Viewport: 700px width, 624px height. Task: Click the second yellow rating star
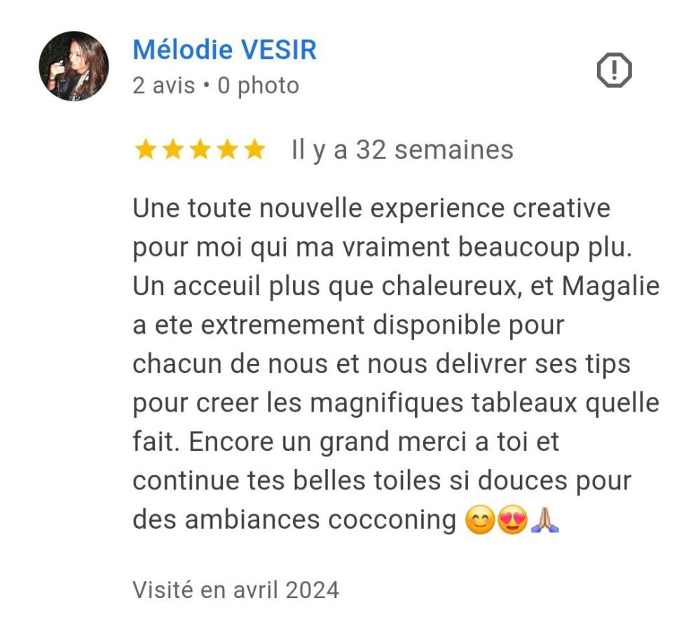click(173, 149)
